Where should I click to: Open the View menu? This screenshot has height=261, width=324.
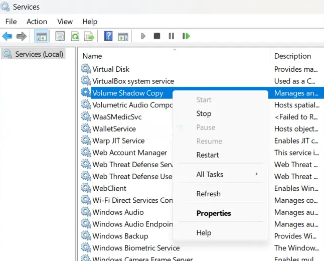pyautogui.click(x=65, y=22)
